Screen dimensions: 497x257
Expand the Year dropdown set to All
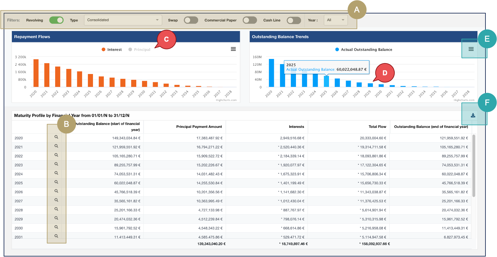click(335, 20)
